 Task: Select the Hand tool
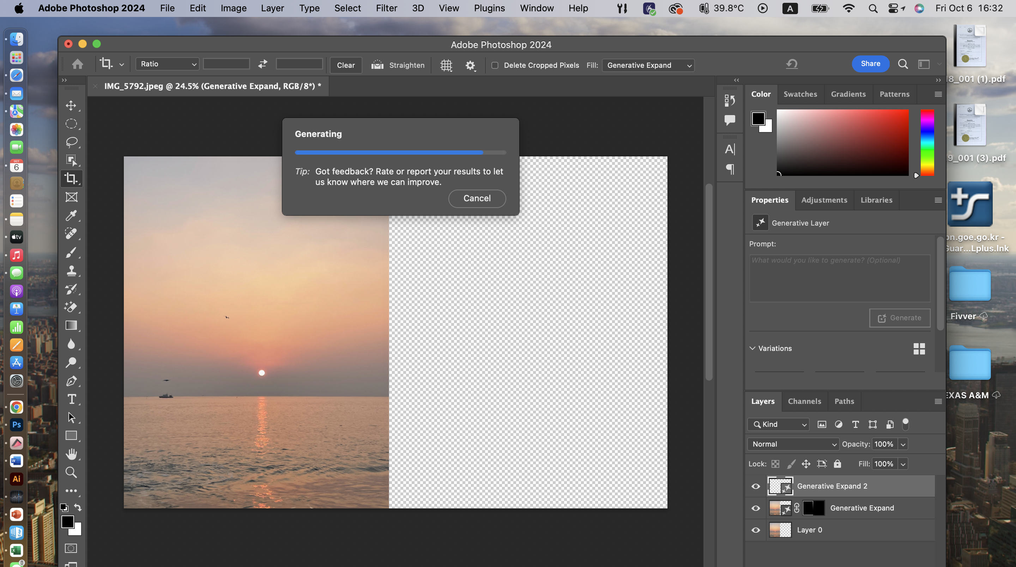(71, 454)
